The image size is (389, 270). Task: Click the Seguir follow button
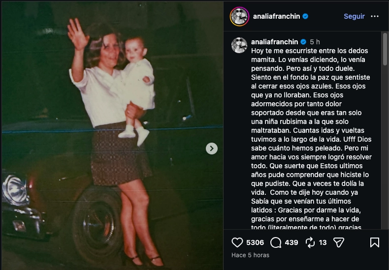[354, 16]
